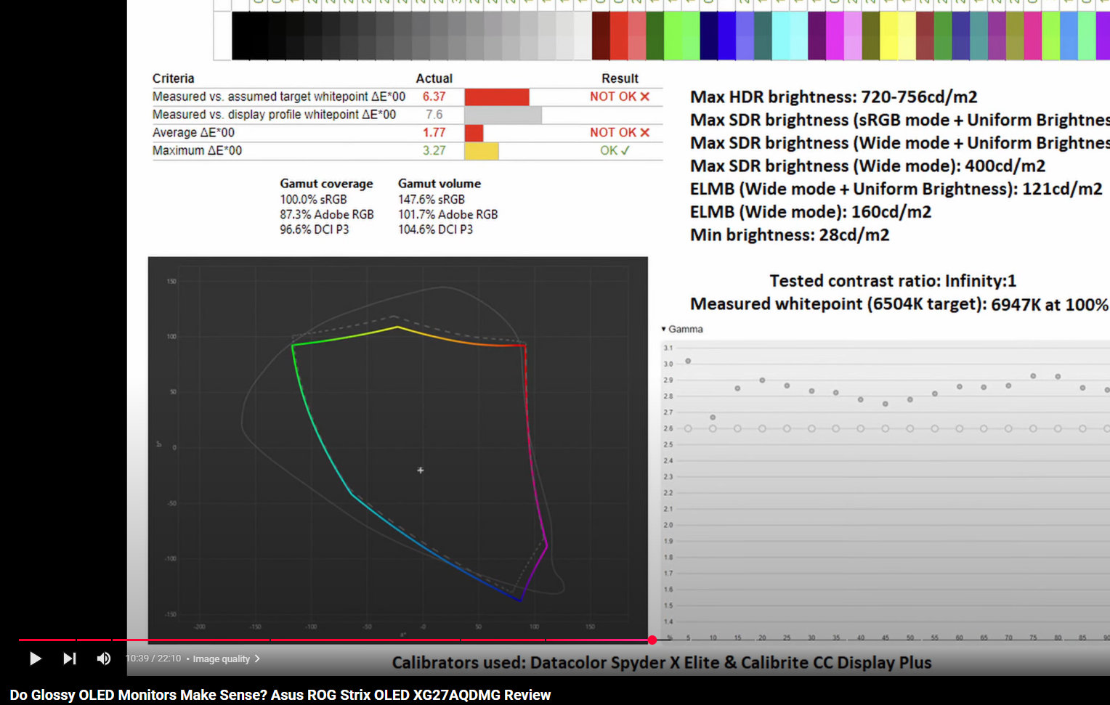Click the Result column header

click(620, 78)
